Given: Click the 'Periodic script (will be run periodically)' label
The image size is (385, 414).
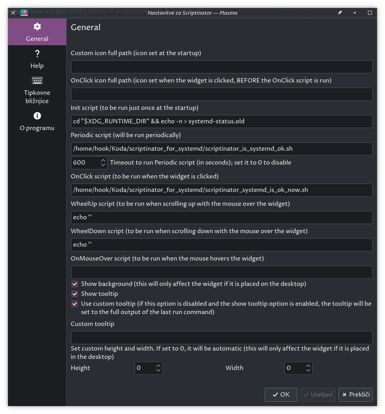Looking at the screenshot, I should (x=126, y=135).
